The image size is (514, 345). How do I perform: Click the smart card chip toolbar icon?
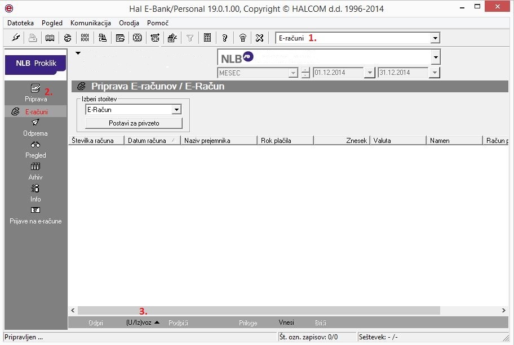(138, 38)
